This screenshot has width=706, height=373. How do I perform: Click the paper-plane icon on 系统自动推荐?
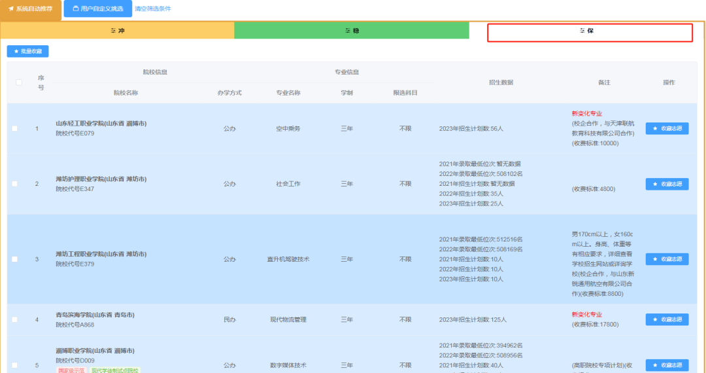11,9
